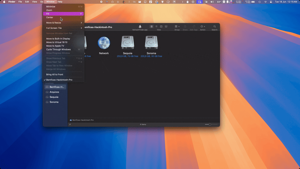Open the Group dropdown in toolbar

(x=177, y=26)
